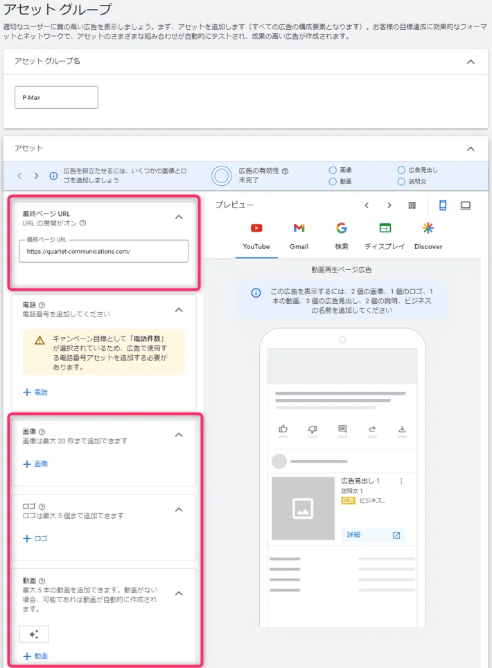
Task: Switch preview to mobile device
Action: tap(443, 205)
